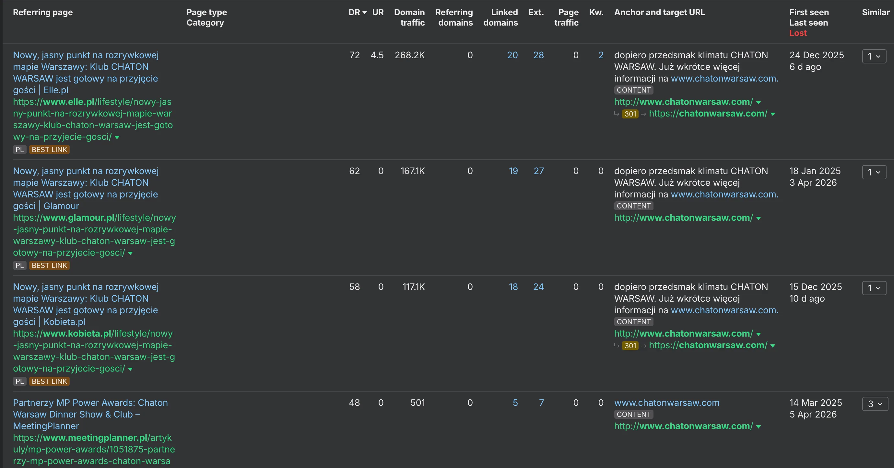The height and width of the screenshot is (468, 894).
Task: Click the Linked domains column header
Action: pos(500,17)
